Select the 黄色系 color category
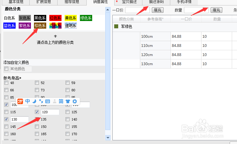This screenshot has height=144, width=237. [x=71, y=18]
